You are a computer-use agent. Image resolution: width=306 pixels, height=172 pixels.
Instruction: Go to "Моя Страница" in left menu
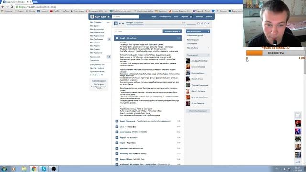pos(96,22)
